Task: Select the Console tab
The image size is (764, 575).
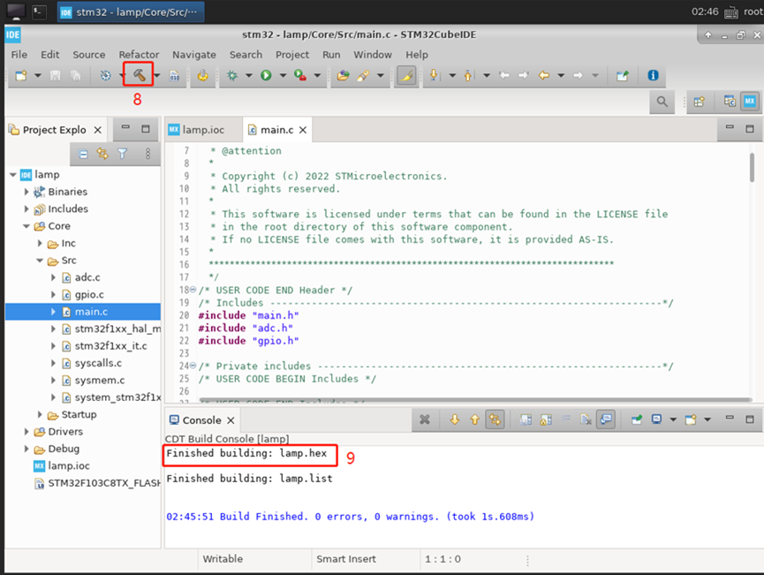Action: click(201, 420)
